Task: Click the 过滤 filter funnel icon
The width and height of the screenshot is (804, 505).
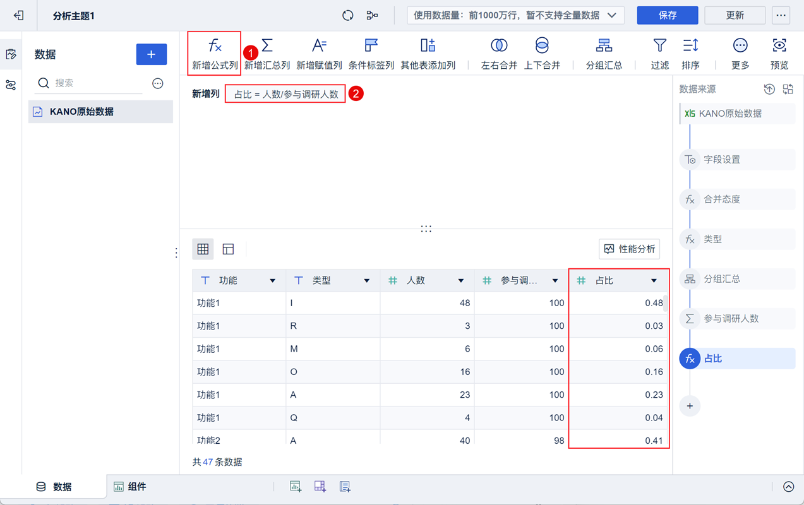Action: [x=660, y=45]
